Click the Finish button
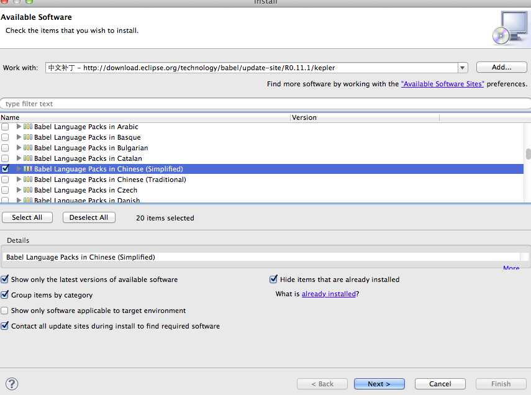 [501, 384]
